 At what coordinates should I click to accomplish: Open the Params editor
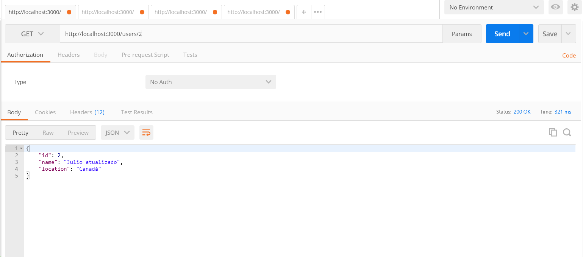click(462, 34)
